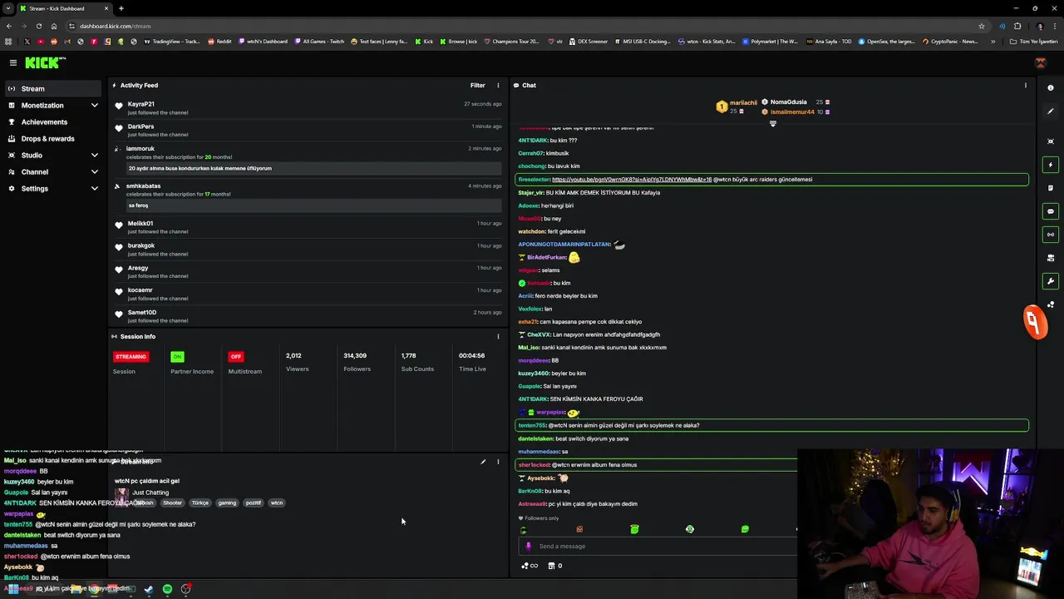The width and height of the screenshot is (1064, 599).
Task: Expand the Studio sidebar section
Action: tap(52, 156)
